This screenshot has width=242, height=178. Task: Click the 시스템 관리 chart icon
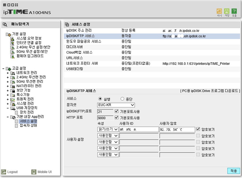click(x=12, y=104)
